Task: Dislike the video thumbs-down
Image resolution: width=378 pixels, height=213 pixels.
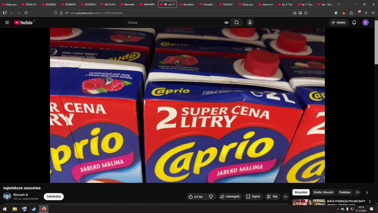Action: pyautogui.click(x=211, y=196)
